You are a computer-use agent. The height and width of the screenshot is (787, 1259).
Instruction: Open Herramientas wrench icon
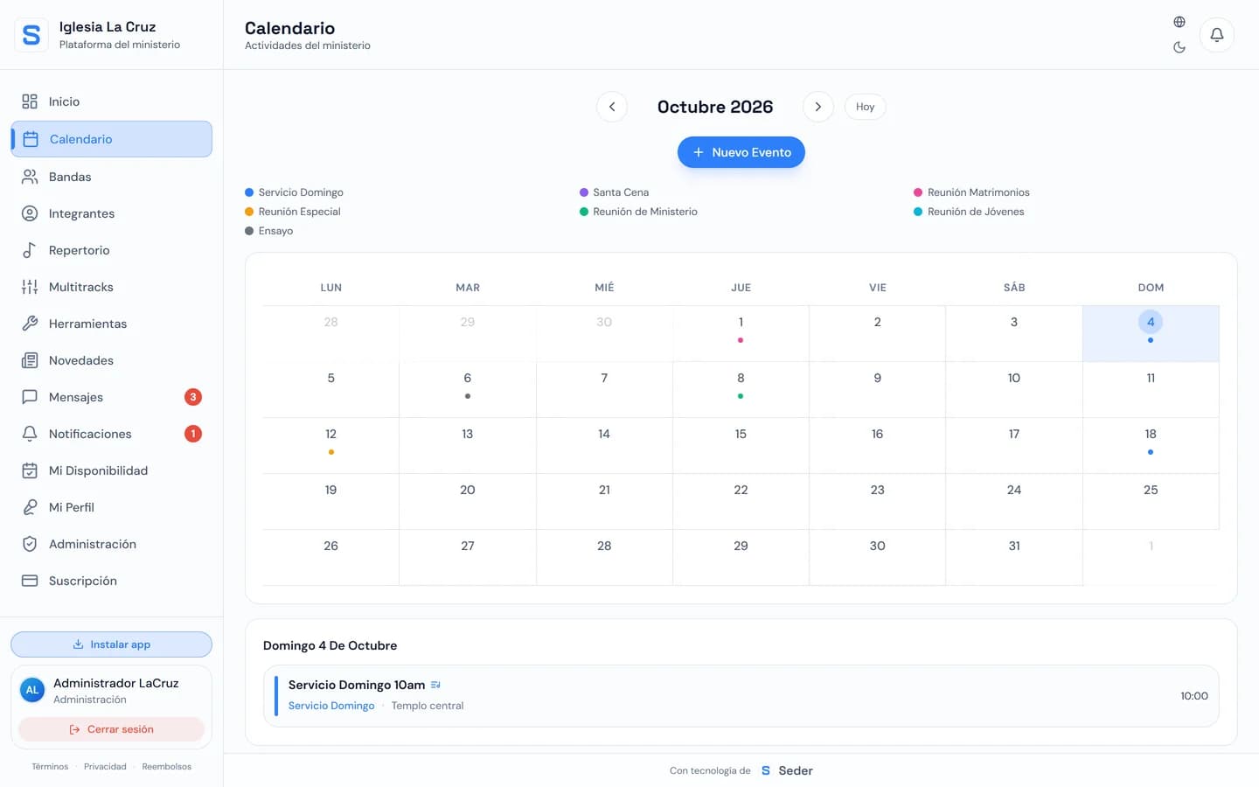point(30,324)
